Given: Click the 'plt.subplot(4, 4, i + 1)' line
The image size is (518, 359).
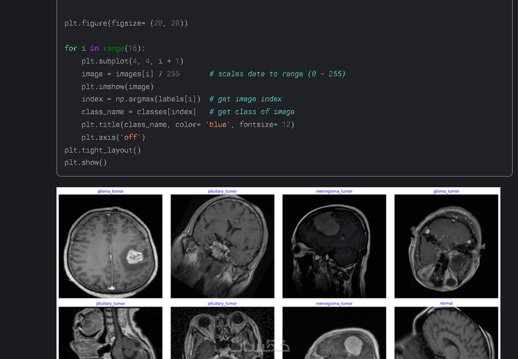Looking at the screenshot, I should [132, 61].
